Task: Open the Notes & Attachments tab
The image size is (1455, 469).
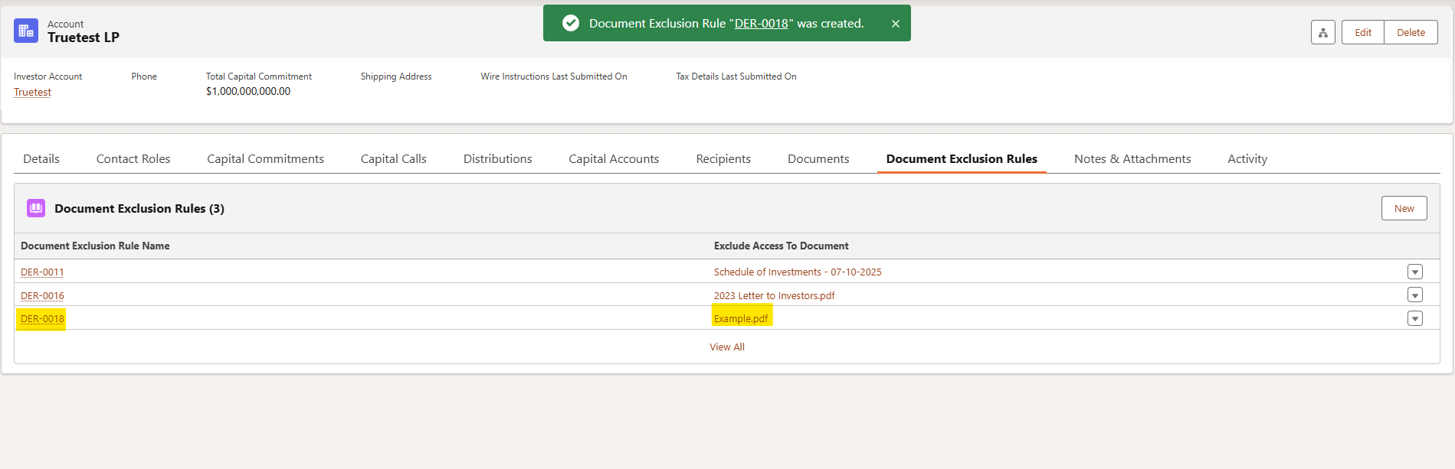Action: [x=1132, y=158]
